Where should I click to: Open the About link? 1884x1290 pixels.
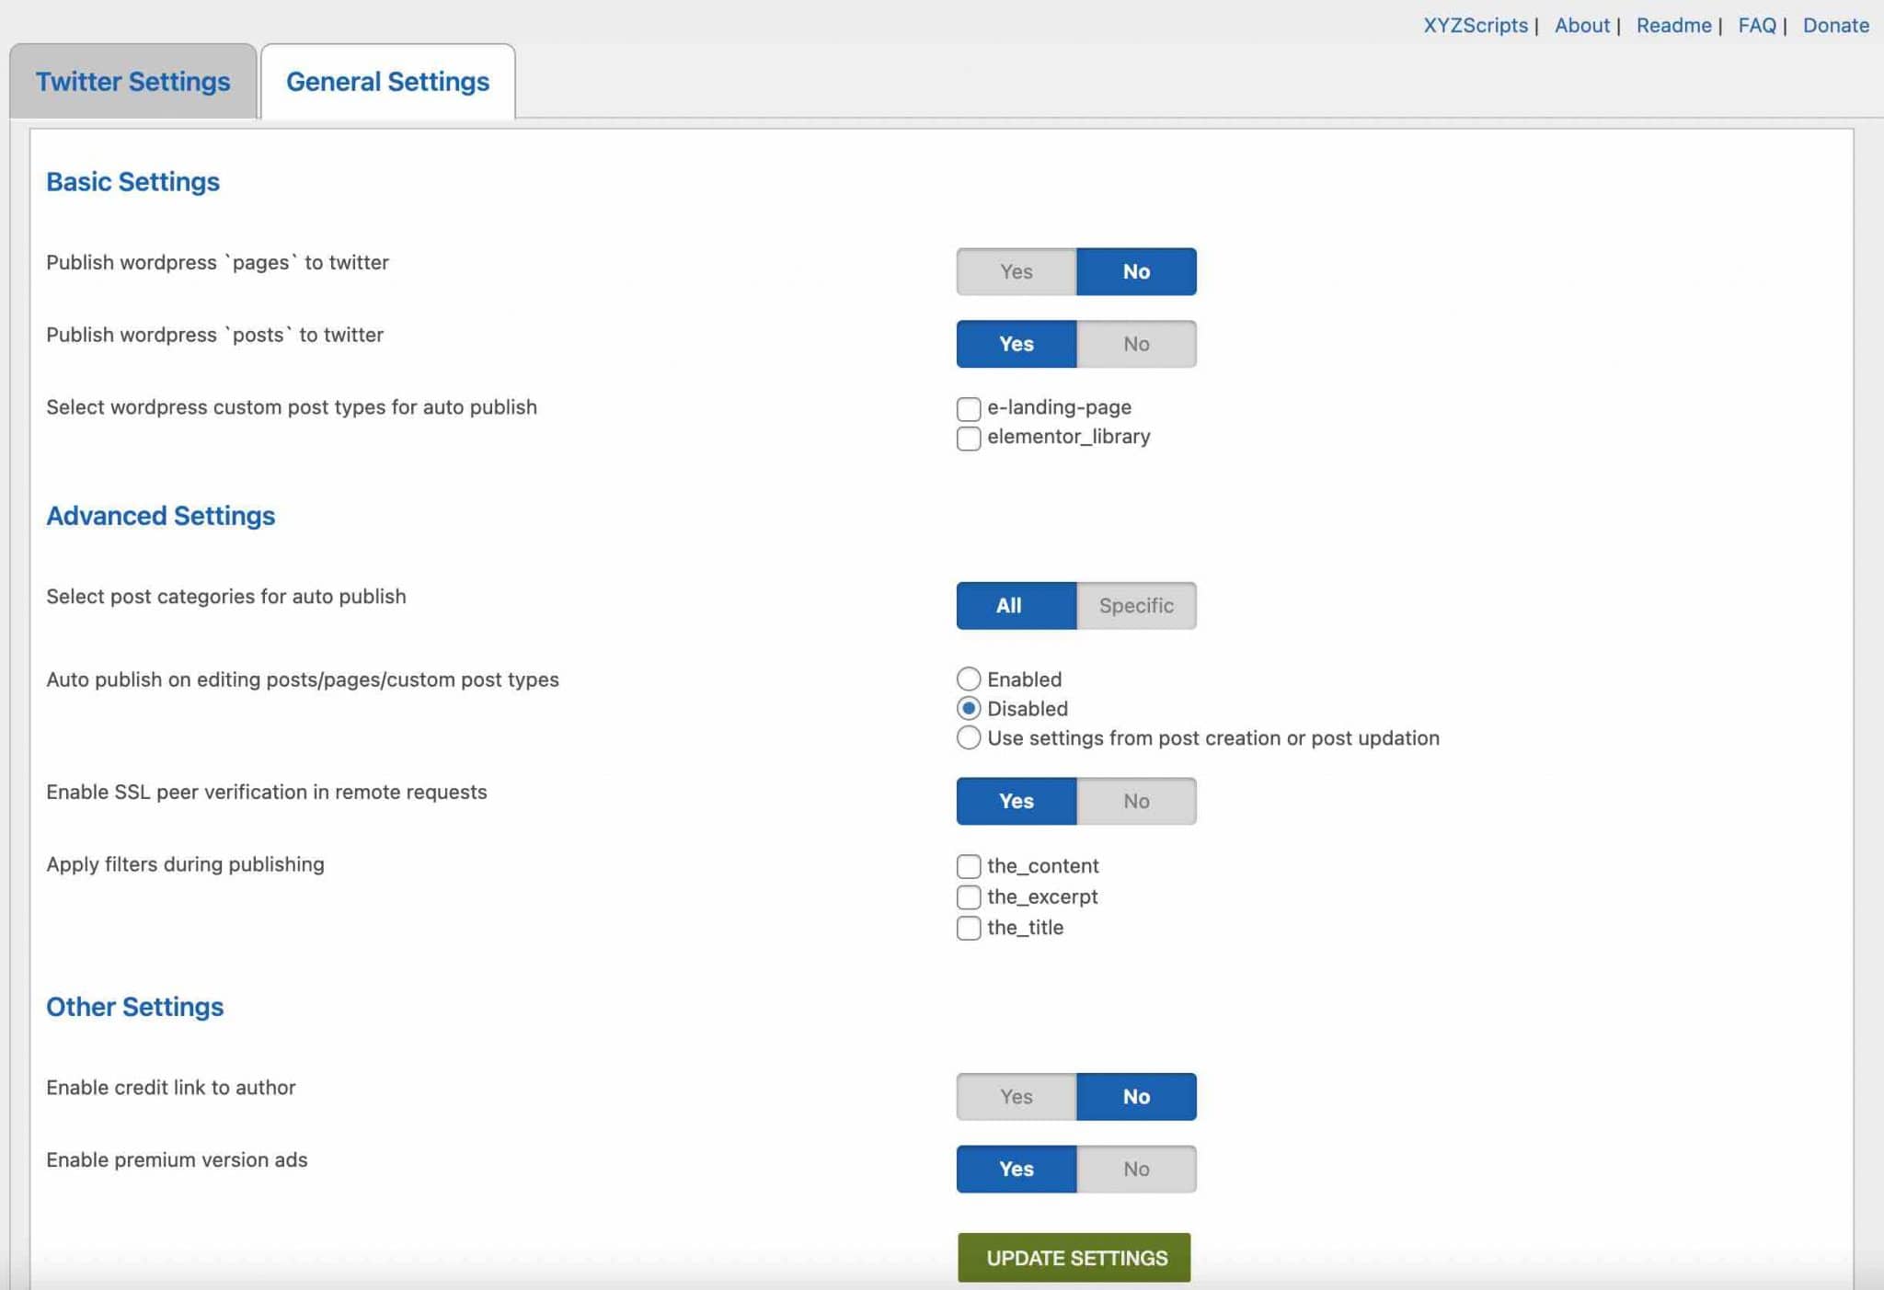pos(1581,25)
